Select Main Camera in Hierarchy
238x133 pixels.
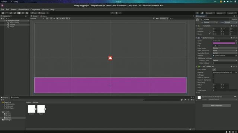[x=14, y=23]
